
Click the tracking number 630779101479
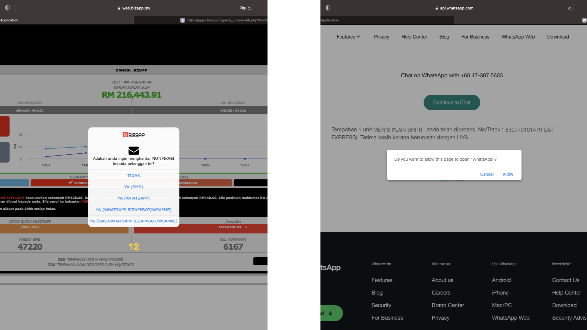tap(523, 130)
